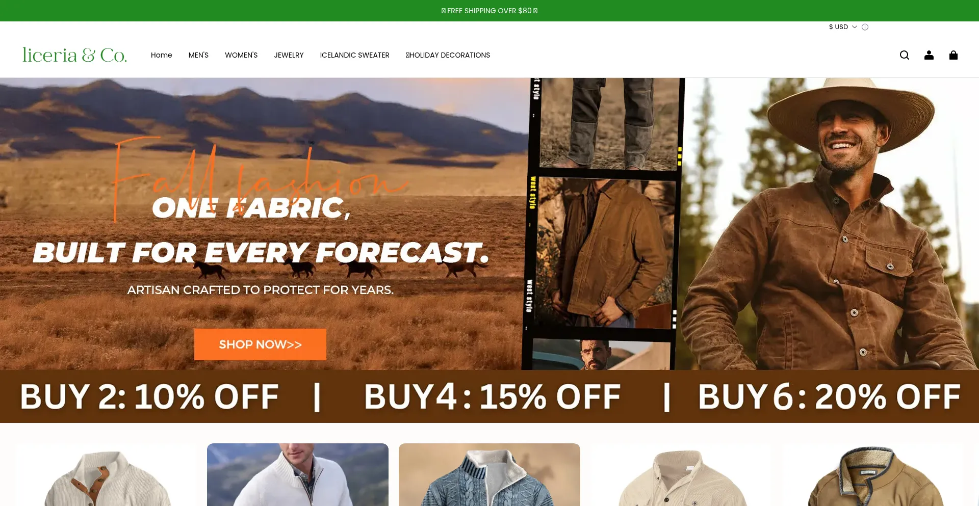Open the search magnifier icon

[904, 55]
